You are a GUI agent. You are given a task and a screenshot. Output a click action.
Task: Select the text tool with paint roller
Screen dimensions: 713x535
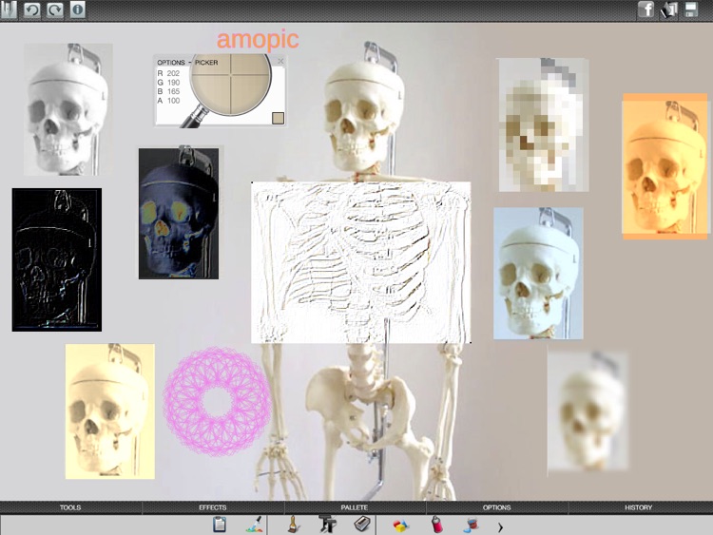point(327,525)
